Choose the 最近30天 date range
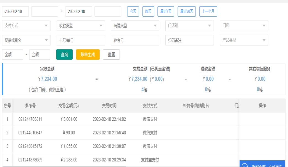Image resolution: width=288 pixels, height=167 pixels. 186,11
